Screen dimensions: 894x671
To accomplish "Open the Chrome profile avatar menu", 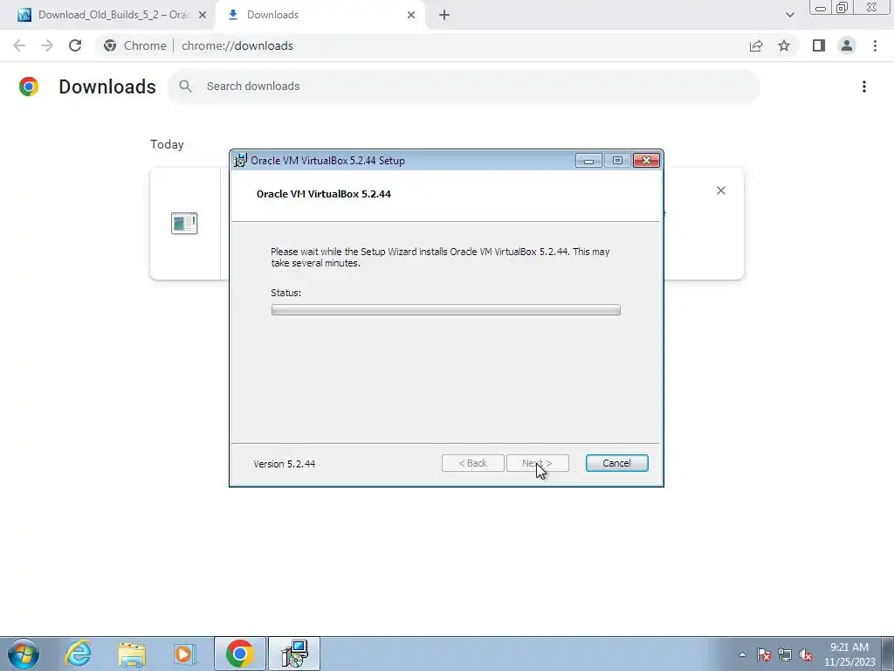I will [x=847, y=45].
